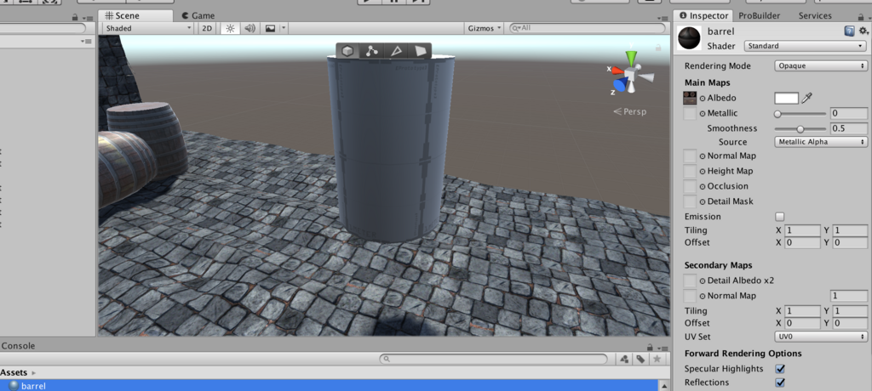
Task: Switch to the Inspector tab
Action: click(703, 15)
